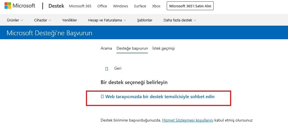Open the Surface navigation link
This screenshot has height=139, width=288.
pos(140,6)
